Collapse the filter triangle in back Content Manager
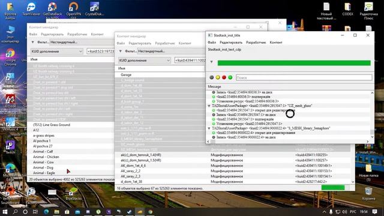The width and height of the screenshot is (384, 216). pos(32,42)
